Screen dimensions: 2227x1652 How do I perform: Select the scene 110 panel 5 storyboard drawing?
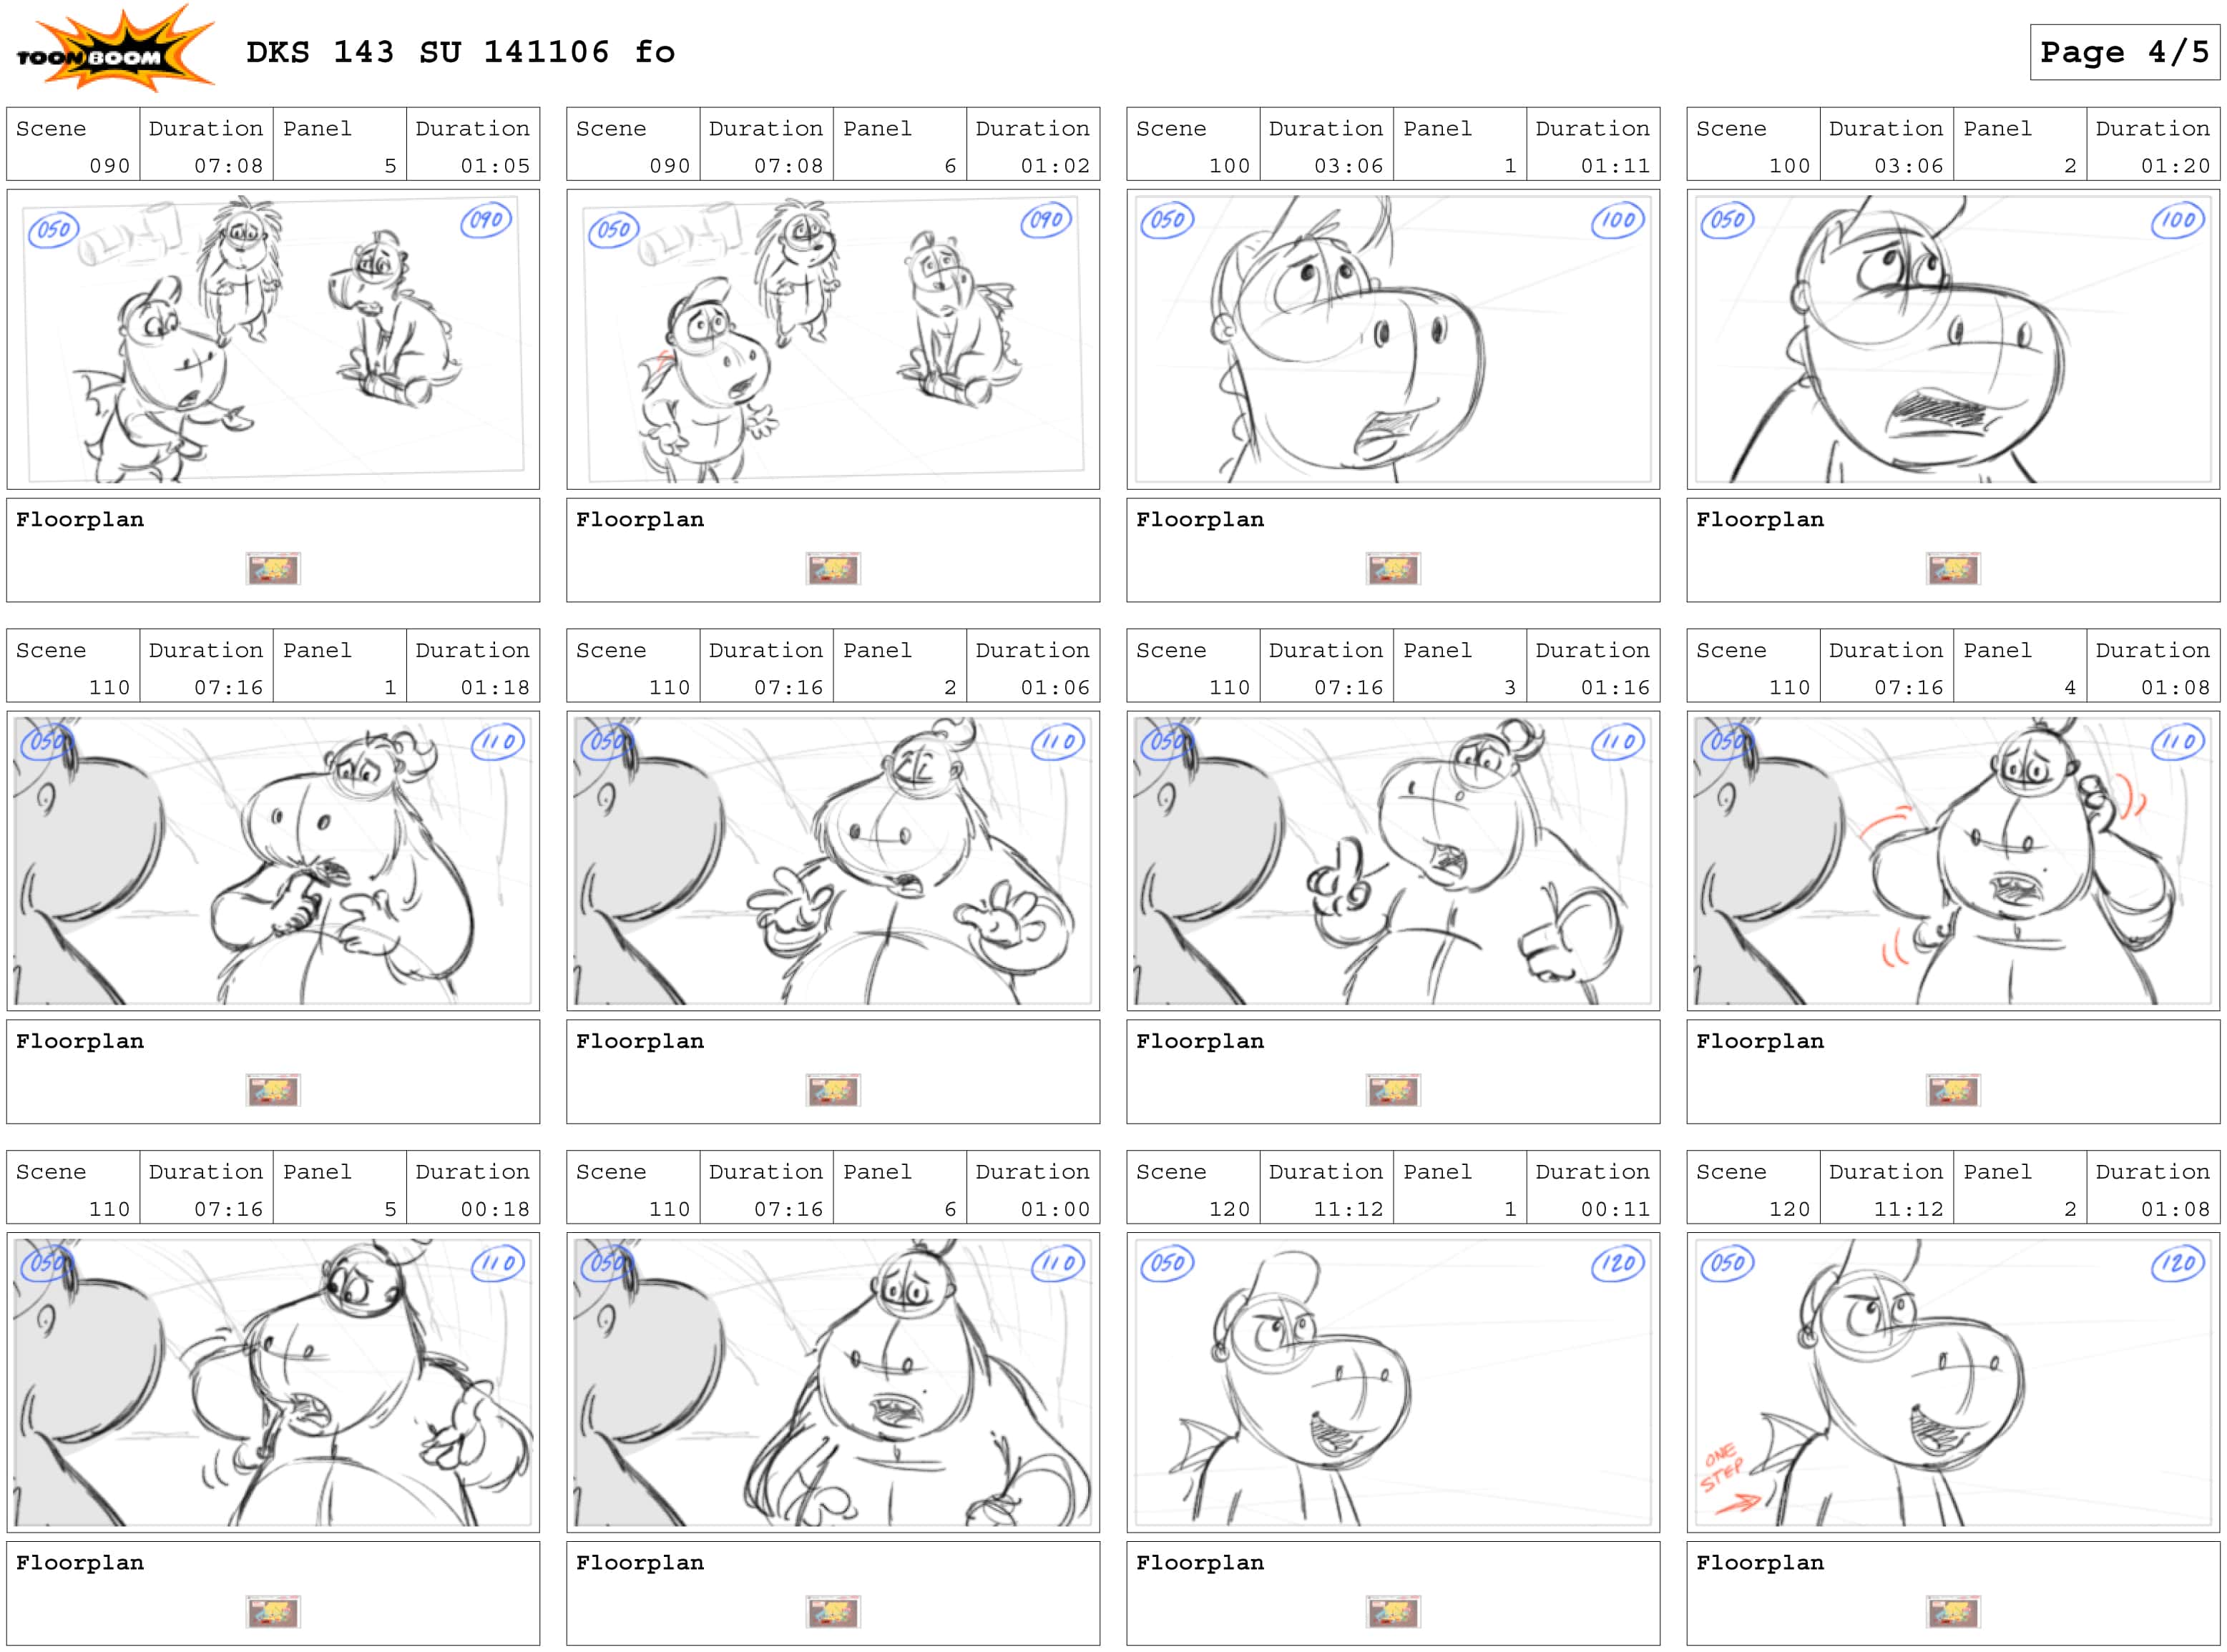[273, 1382]
